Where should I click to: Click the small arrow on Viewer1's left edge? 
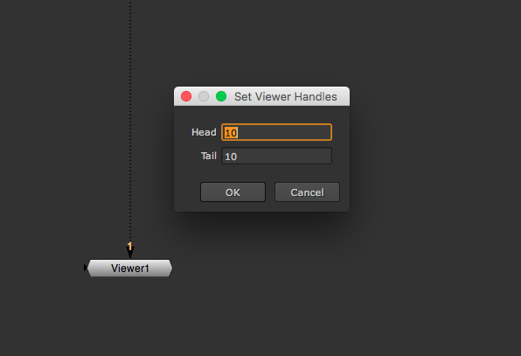point(86,268)
